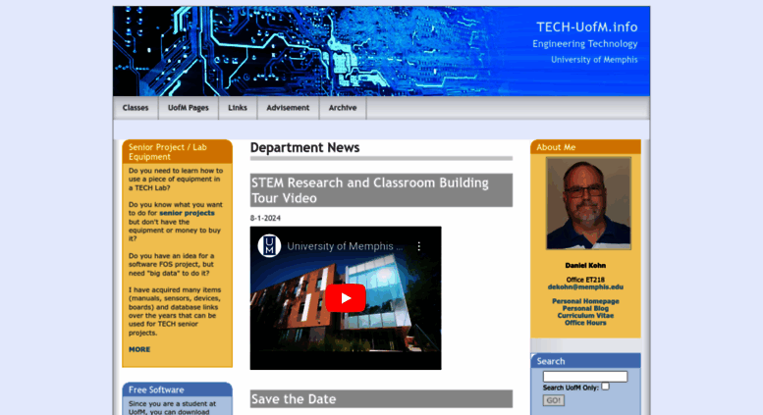Open the University of Memphis video title link
Image resolution: width=763 pixels, height=415 pixels.
tap(345, 246)
